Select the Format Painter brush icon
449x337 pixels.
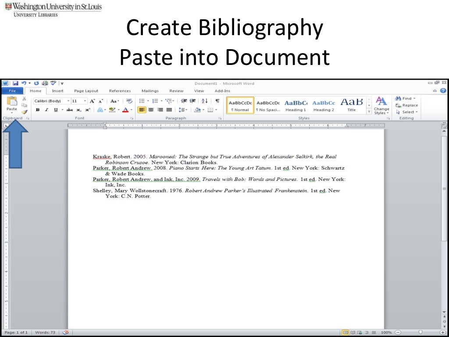coord(24,112)
